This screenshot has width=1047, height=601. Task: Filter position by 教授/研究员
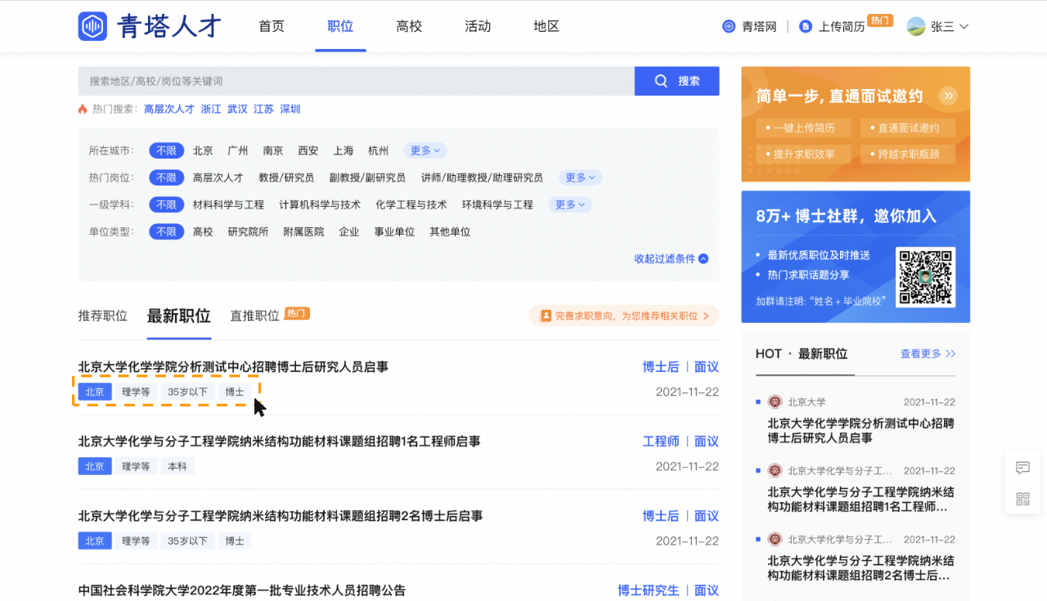[x=286, y=177]
